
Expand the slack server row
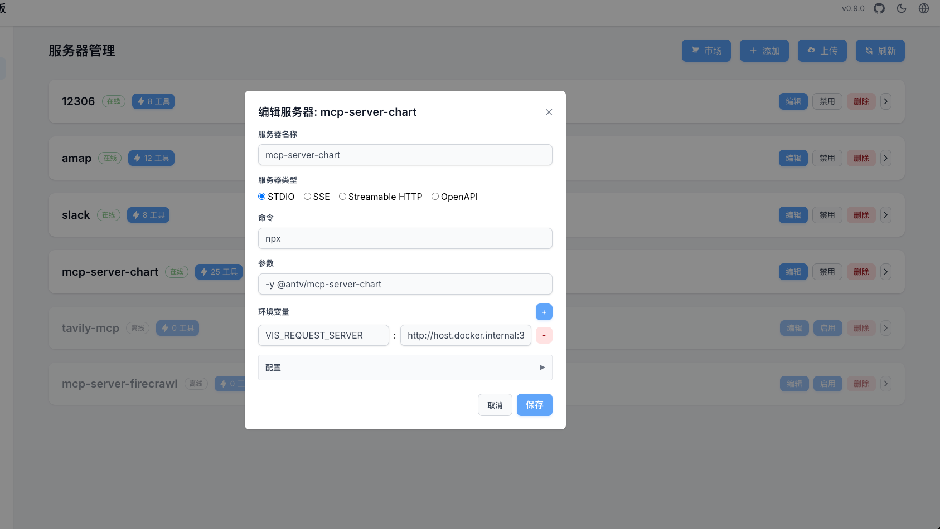click(886, 215)
